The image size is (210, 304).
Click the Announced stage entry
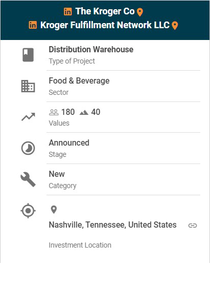click(69, 143)
